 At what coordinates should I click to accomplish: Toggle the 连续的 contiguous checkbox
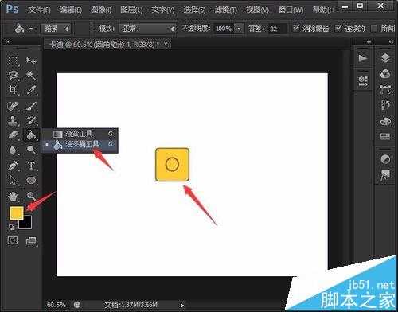[338, 28]
